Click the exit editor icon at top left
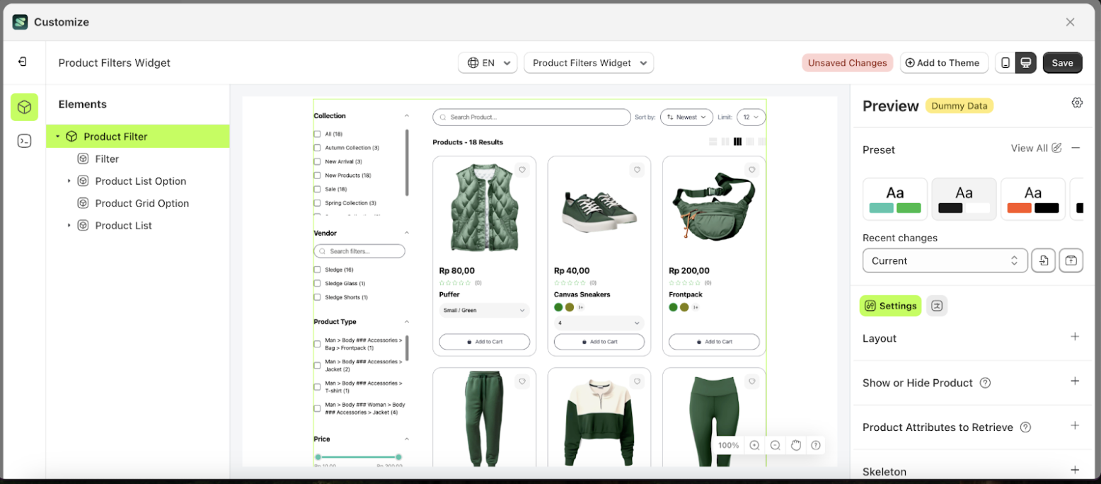This screenshot has width=1101, height=484. tap(23, 62)
